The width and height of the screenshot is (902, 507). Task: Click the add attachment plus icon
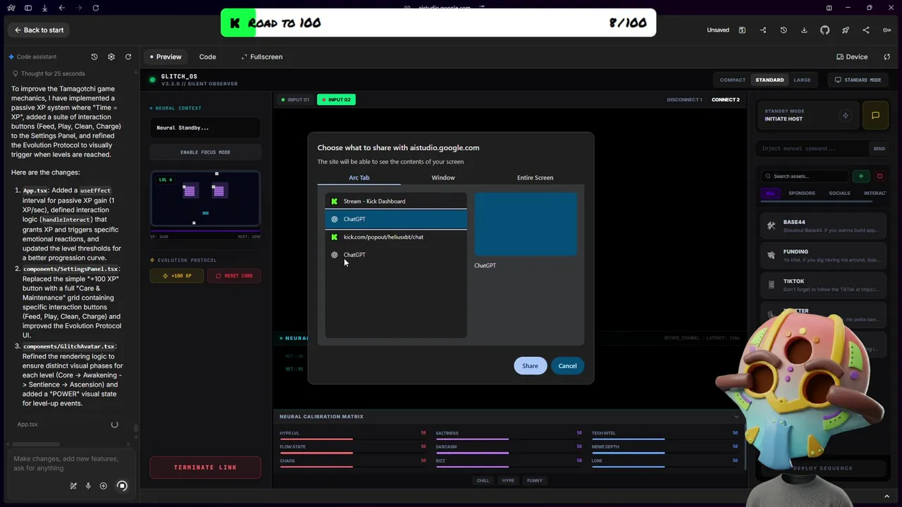tap(104, 485)
